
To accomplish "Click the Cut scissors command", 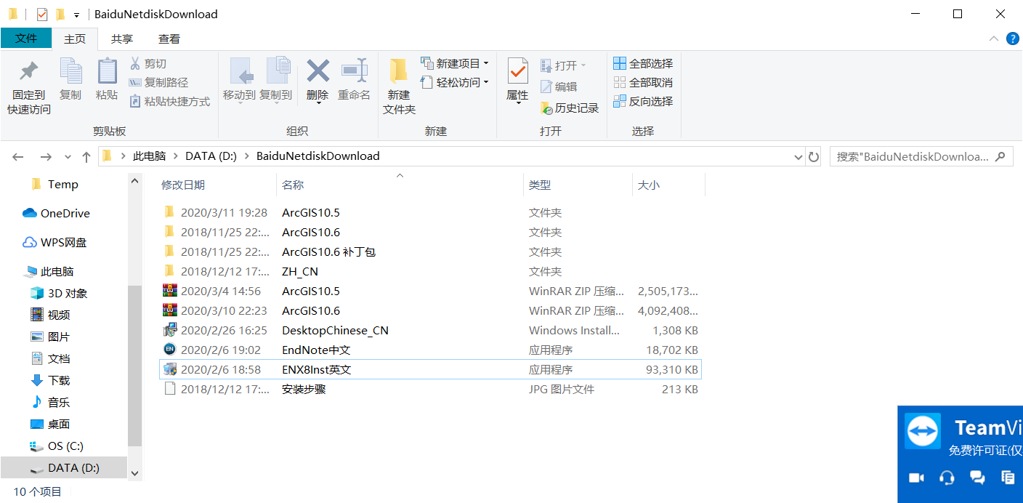I will click(x=148, y=64).
